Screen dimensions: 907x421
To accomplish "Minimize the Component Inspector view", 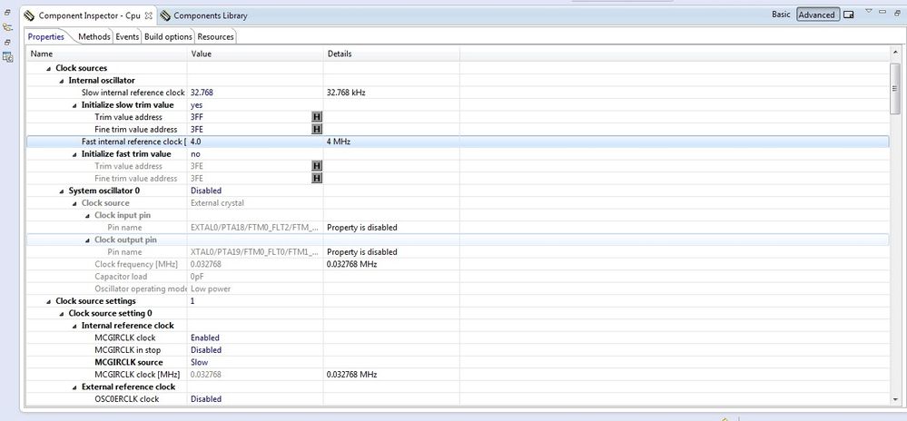I will tap(882, 11).
